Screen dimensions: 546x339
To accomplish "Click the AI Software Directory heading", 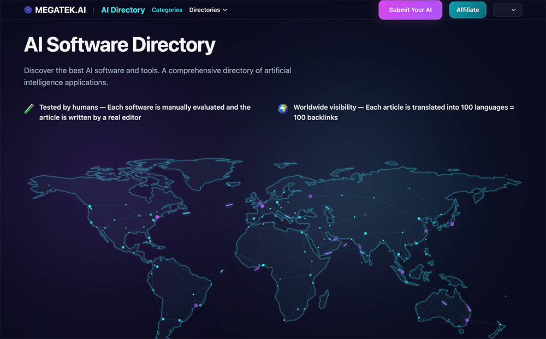I will [120, 45].
